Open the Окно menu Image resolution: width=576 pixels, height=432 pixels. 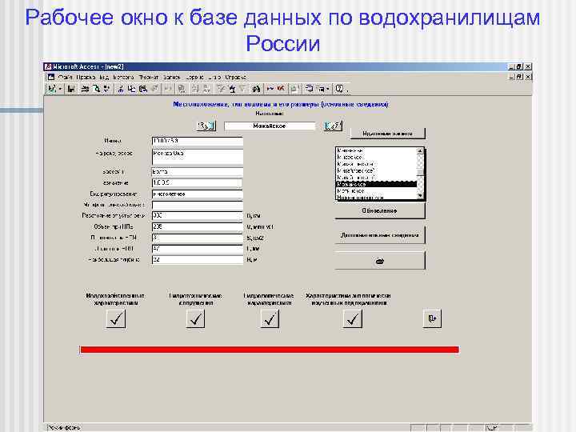214,78
